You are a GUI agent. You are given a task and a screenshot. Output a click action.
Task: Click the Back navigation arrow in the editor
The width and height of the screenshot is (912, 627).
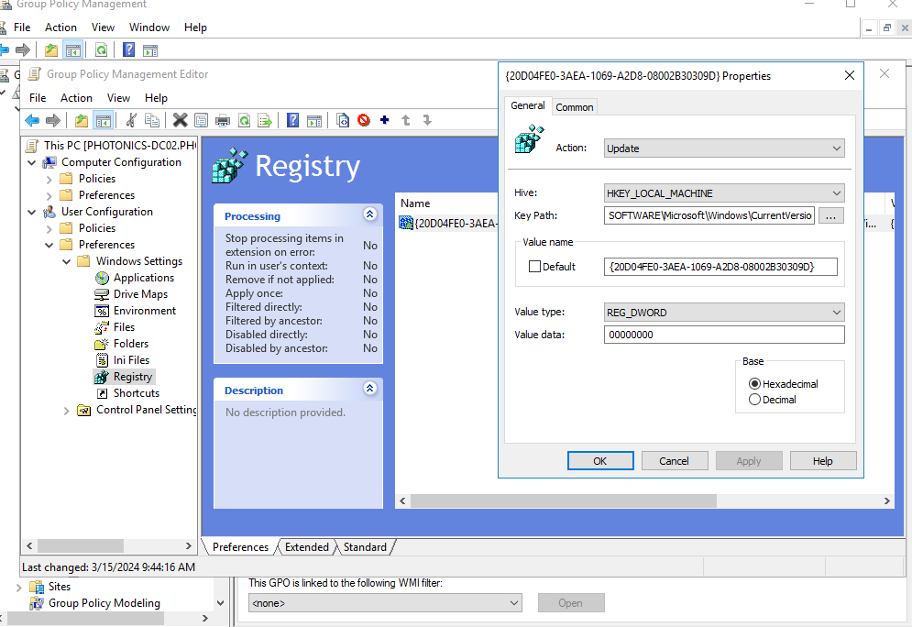point(34,120)
